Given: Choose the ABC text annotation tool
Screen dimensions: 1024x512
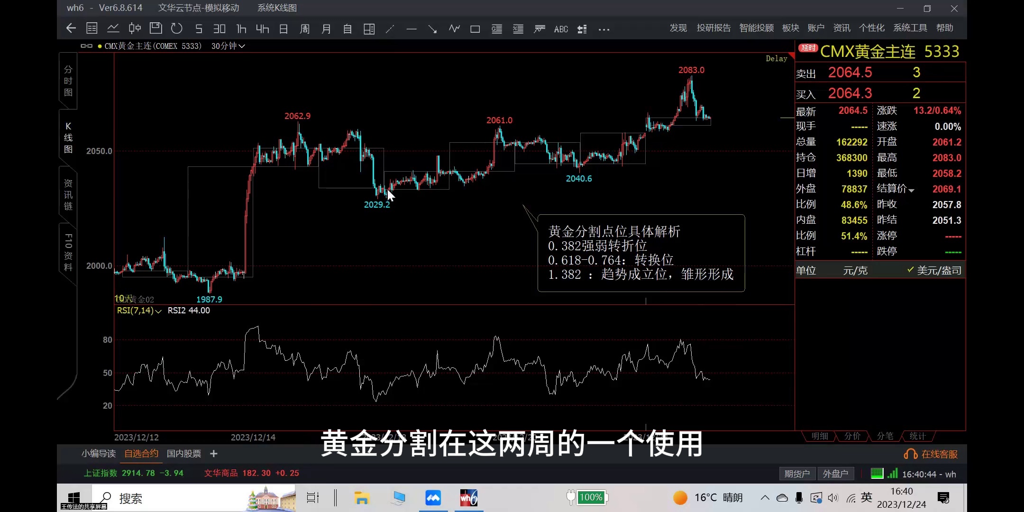Looking at the screenshot, I should (561, 29).
